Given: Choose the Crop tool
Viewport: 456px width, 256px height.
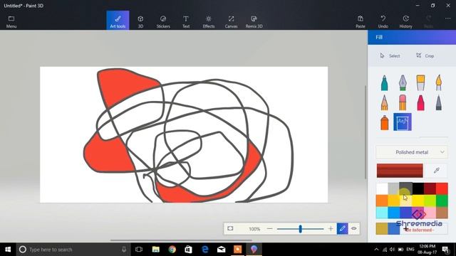Looking at the screenshot, I should click(x=425, y=55).
